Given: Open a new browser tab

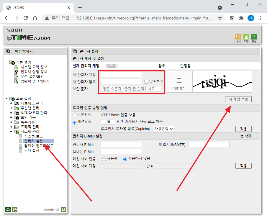Looking at the screenshot, I should (80, 8).
